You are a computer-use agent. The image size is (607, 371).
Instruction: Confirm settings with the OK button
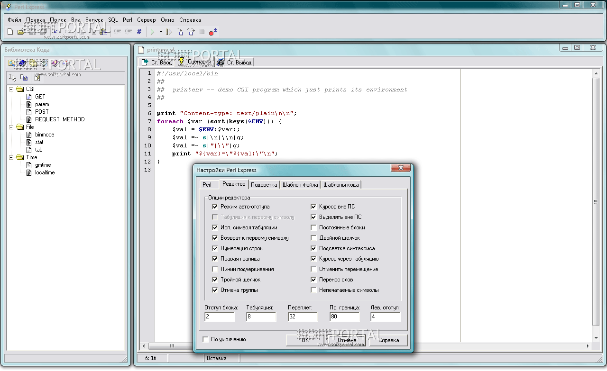(x=305, y=340)
